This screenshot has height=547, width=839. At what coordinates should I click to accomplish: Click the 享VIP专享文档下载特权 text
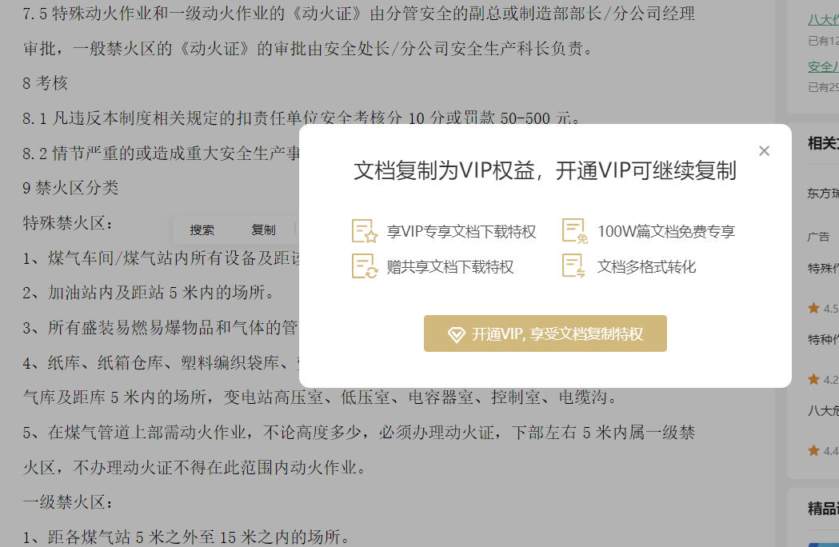click(461, 231)
